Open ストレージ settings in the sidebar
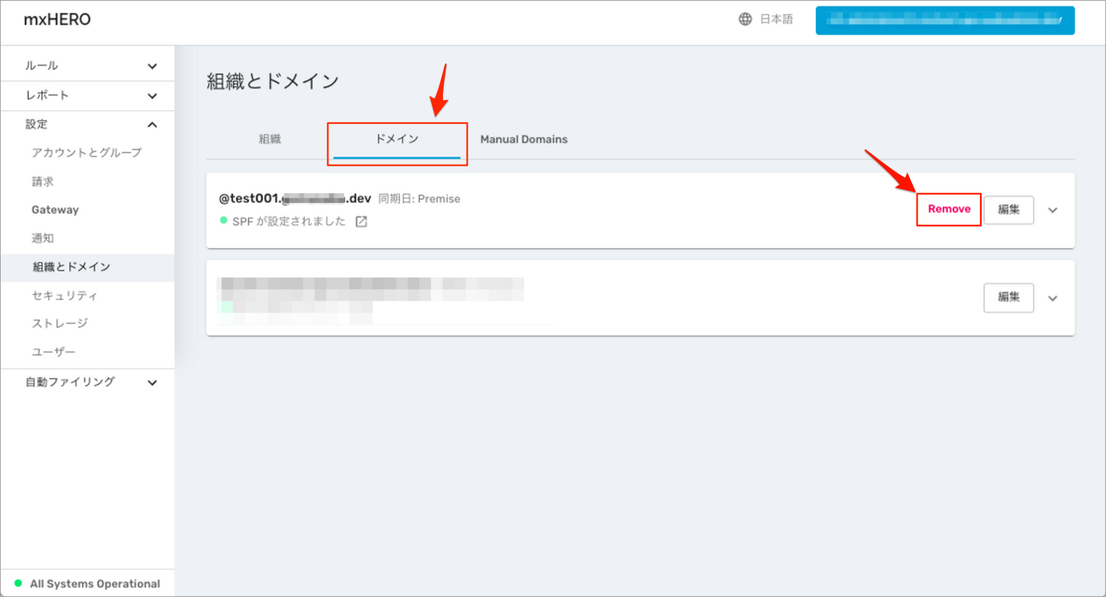Image resolution: width=1106 pixels, height=597 pixels. 60,323
